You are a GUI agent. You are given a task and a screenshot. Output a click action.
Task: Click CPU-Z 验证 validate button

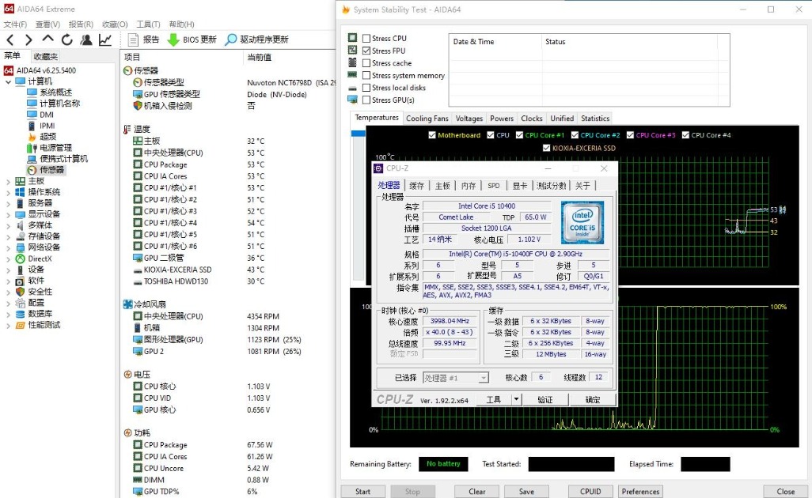545,399
